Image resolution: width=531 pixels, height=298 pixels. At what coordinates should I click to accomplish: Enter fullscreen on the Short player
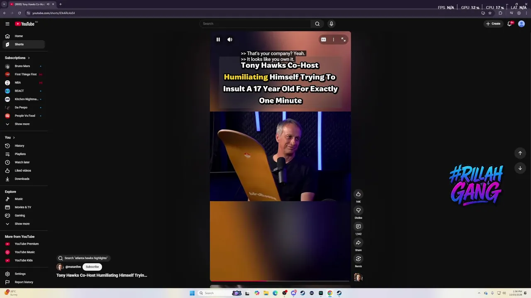[x=343, y=40]
